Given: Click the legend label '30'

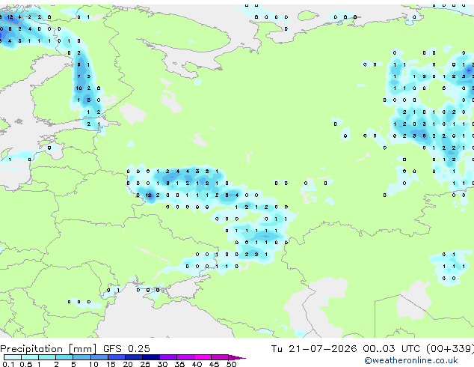Looking at the screenshot, I should click(162, 364).
